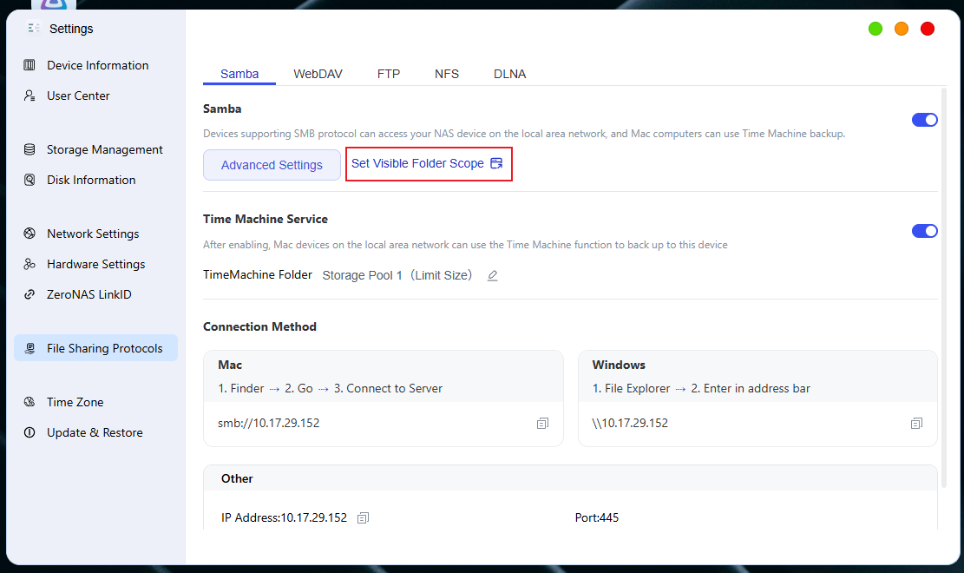Click the Port:445 text
This screenshot has height=573, width=964.
597,517
